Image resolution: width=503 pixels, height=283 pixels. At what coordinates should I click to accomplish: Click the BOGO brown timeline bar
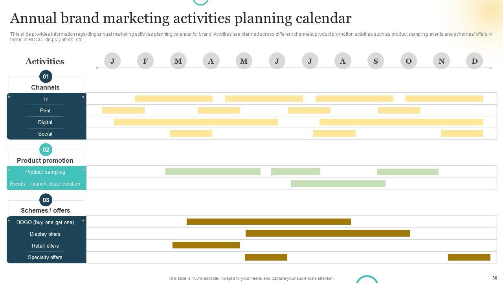[268, 222]
